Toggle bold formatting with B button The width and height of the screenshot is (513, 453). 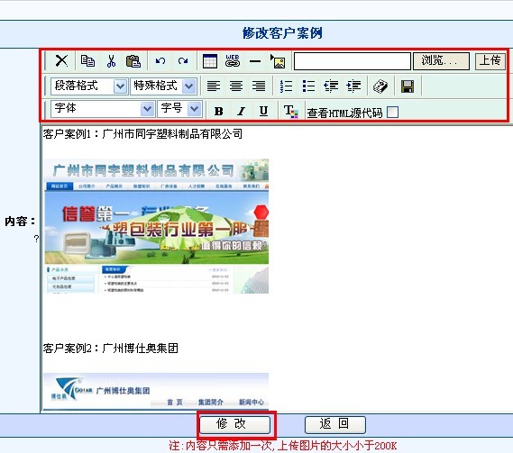click(x=218, y=111)
